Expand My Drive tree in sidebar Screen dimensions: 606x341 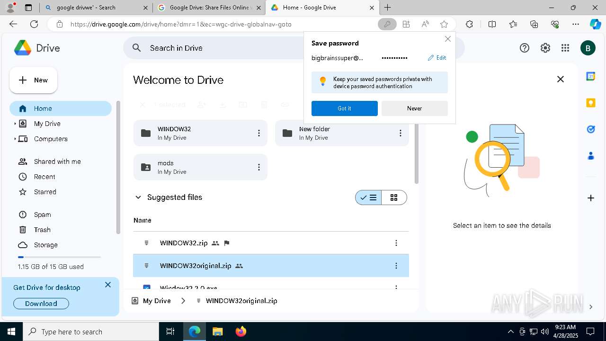15,124
